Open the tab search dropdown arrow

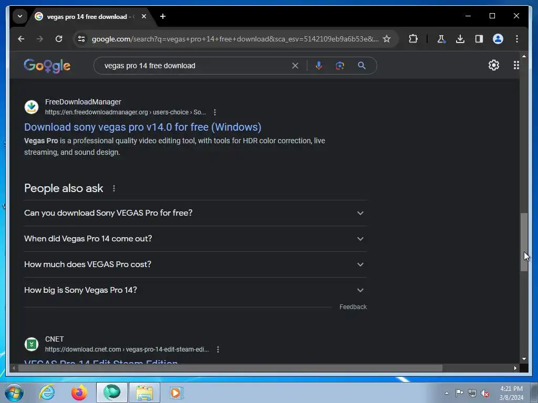[20, 16]
